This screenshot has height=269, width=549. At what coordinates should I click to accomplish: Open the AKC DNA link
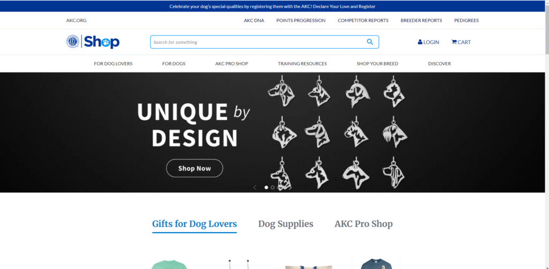254,20
